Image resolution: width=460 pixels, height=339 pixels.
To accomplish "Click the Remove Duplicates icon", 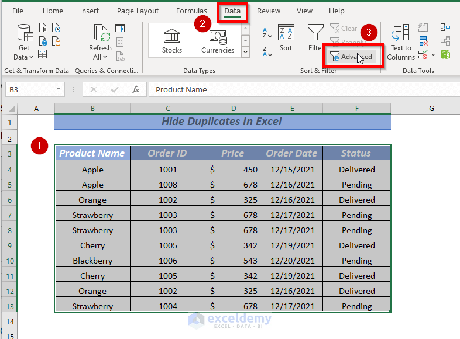I will pyautogui.click(x=424, y=41).
